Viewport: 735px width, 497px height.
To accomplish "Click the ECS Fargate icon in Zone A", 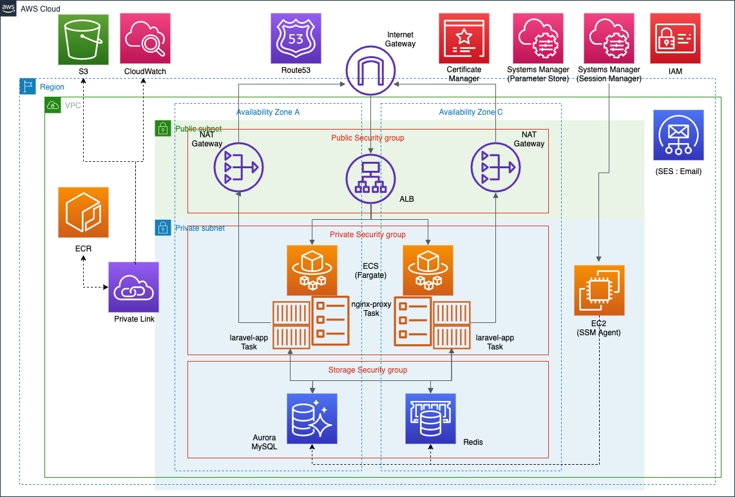I will point(312,270).
